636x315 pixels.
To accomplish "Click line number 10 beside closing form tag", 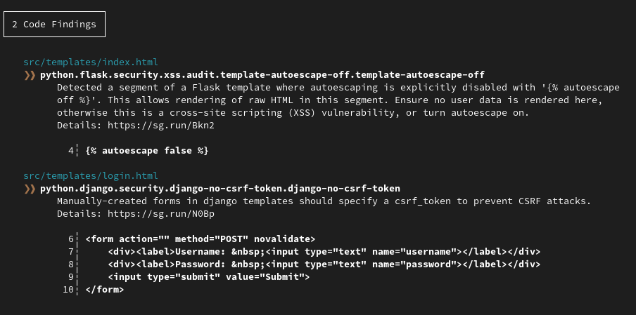I will coord(68,289).
